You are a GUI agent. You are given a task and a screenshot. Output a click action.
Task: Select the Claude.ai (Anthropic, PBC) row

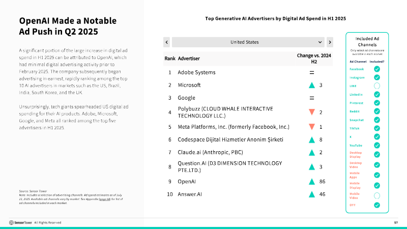pyautogui.click(x=248, y=152)
